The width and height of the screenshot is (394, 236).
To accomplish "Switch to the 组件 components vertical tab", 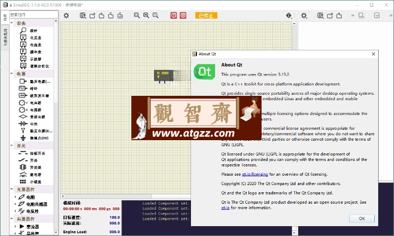I will tap(5, 18).
